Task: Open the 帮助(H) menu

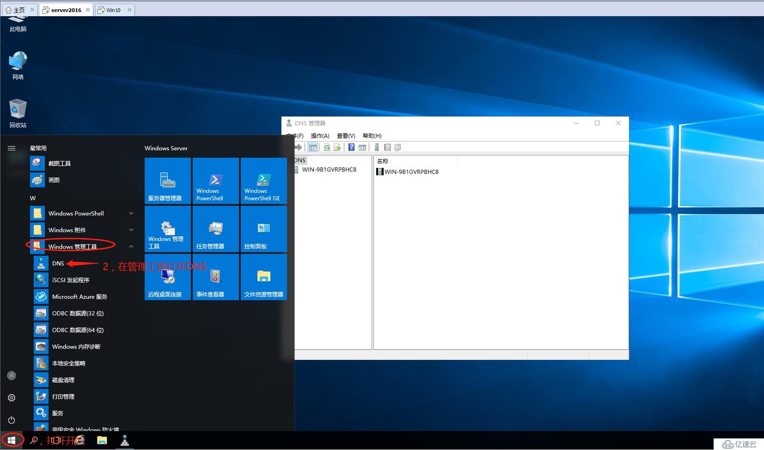Action: coord(372,136)
